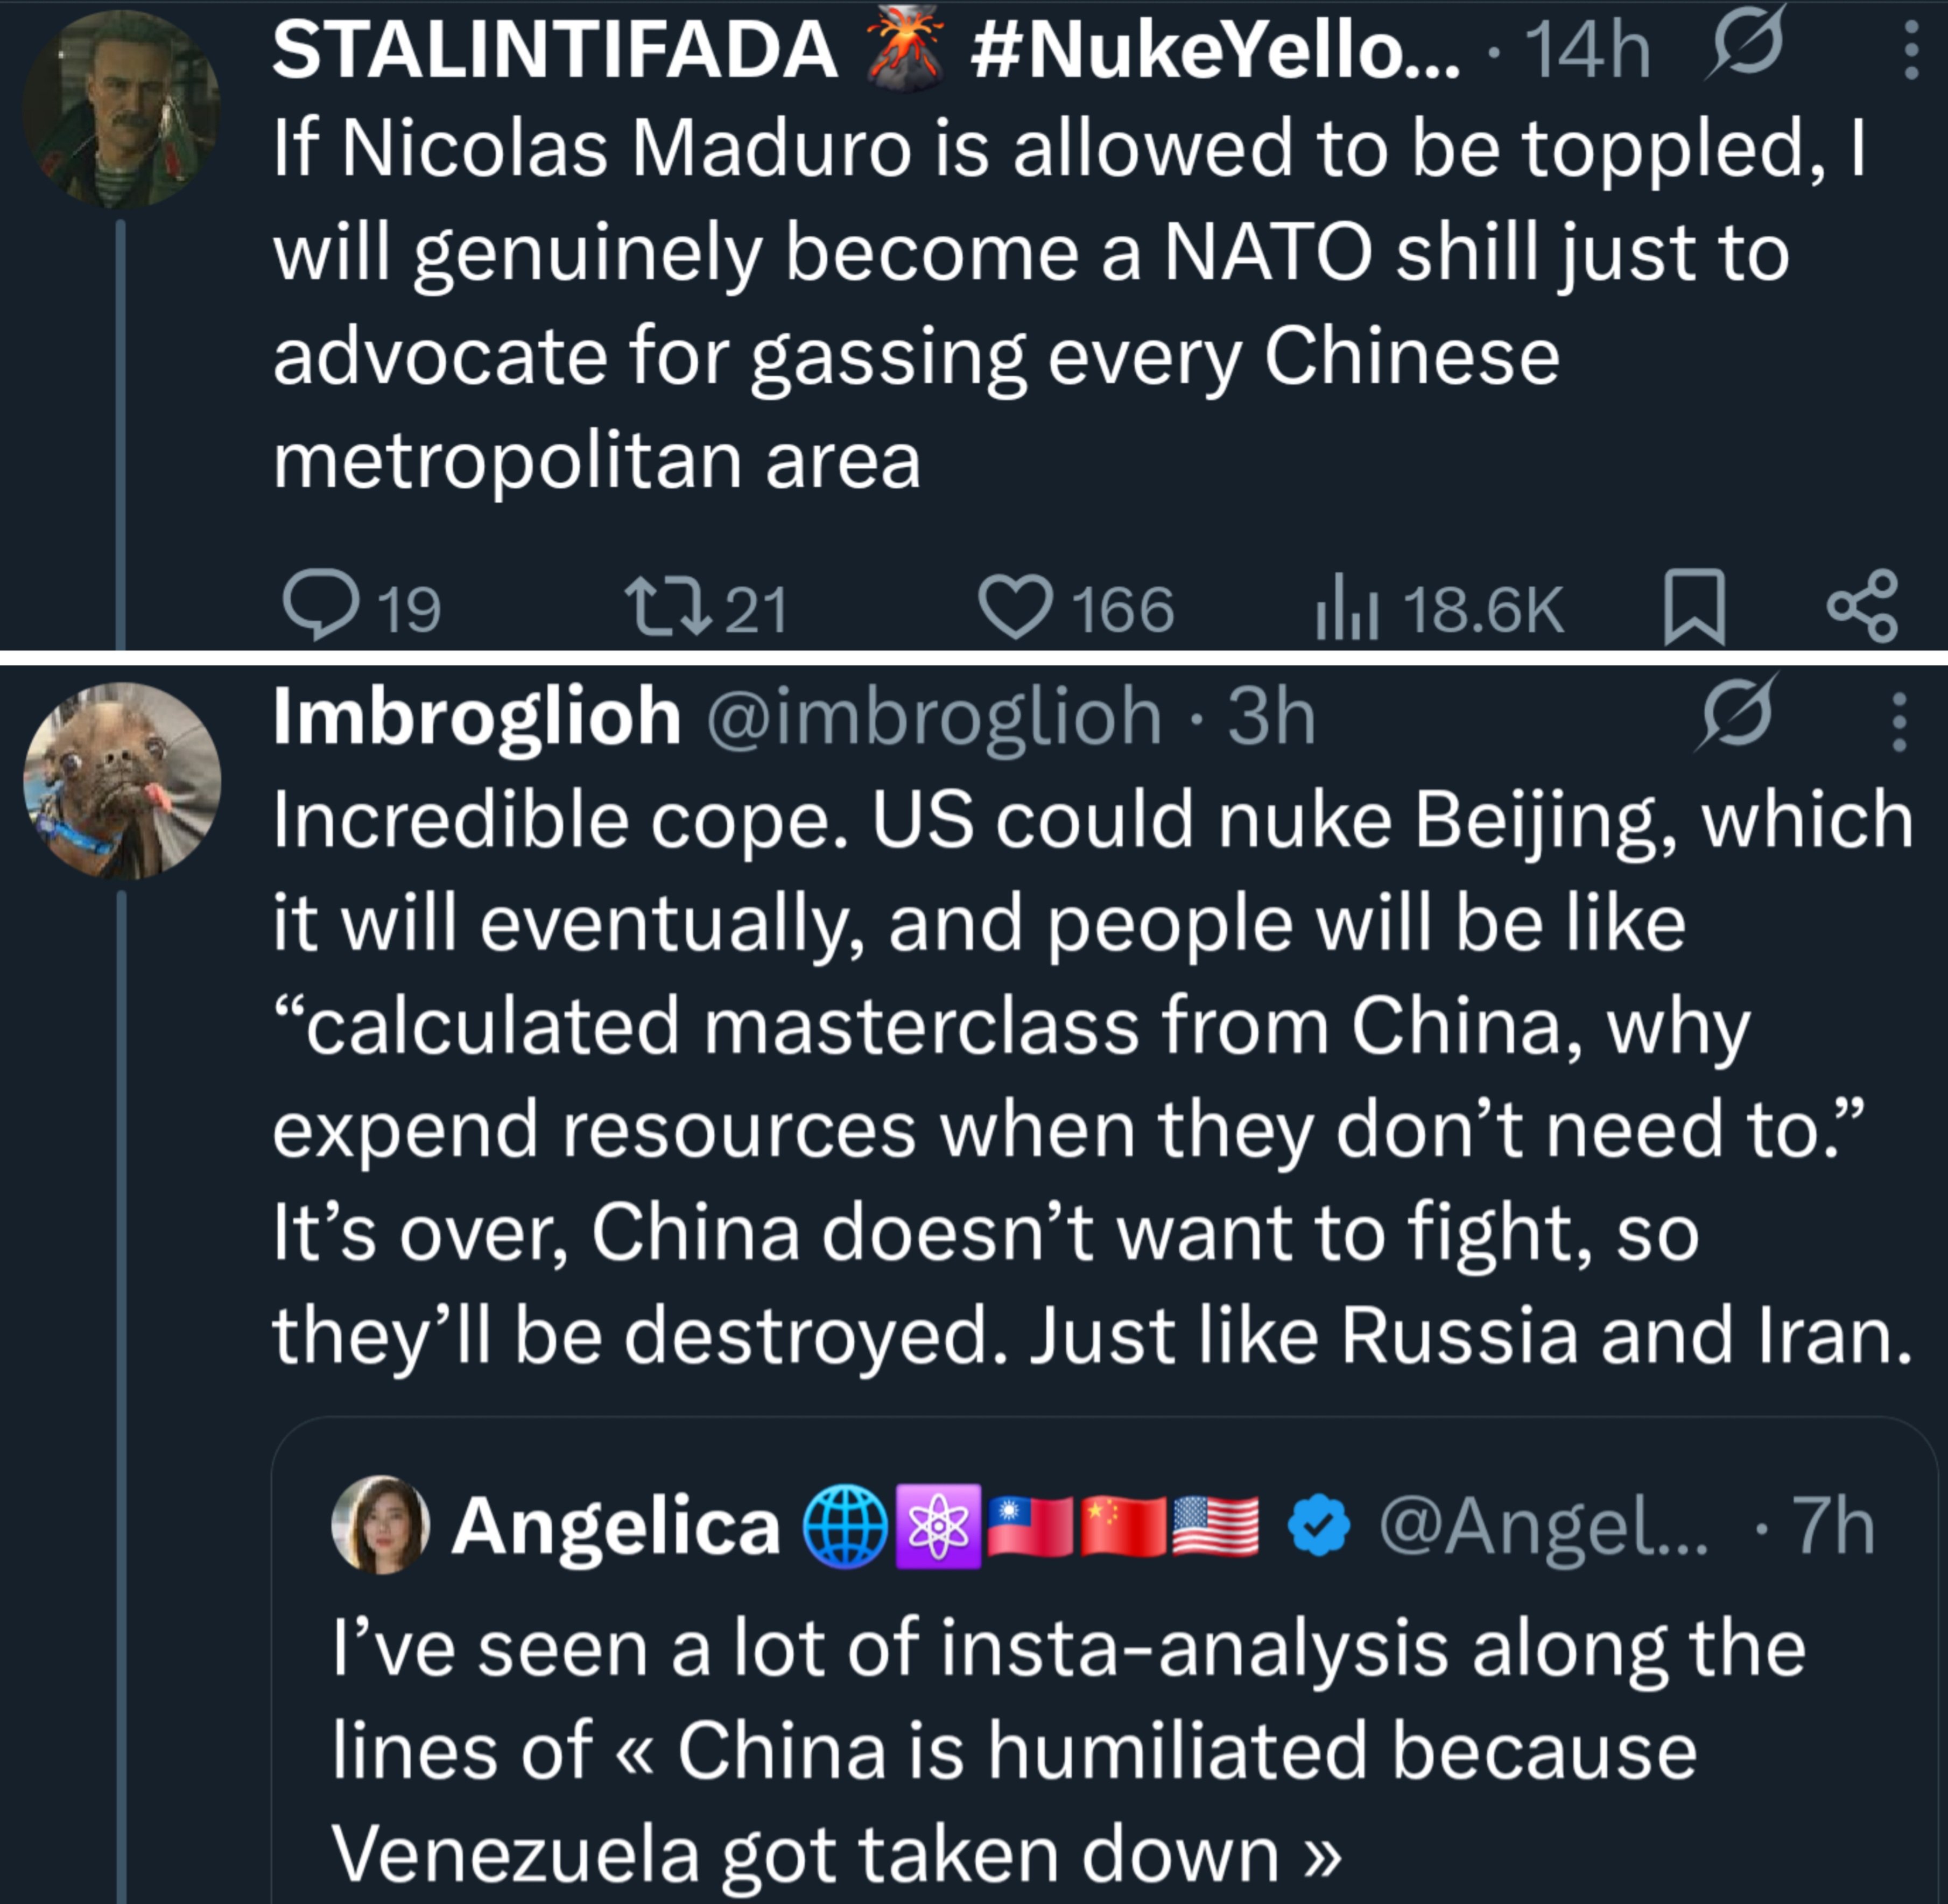Image resolution: width=1948 pixels, height=1904 pixels.
Task: Open STALINTIFADA's profile picture
Action: 120,108
